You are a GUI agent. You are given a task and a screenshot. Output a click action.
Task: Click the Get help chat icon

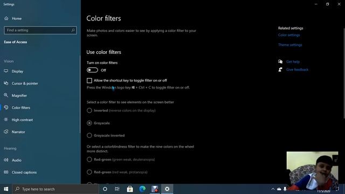[280, 61]
